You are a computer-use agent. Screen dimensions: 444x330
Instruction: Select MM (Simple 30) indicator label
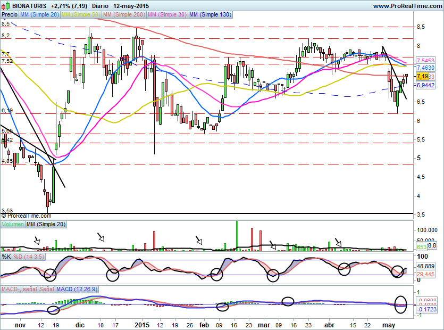click(x=167, y=15)
